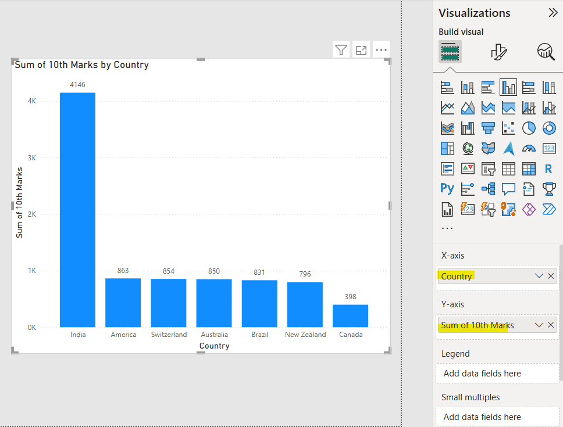Open the Analytics tab with magnifier
This screenshot has height=427, width=563.
click(x=546, y=52)
